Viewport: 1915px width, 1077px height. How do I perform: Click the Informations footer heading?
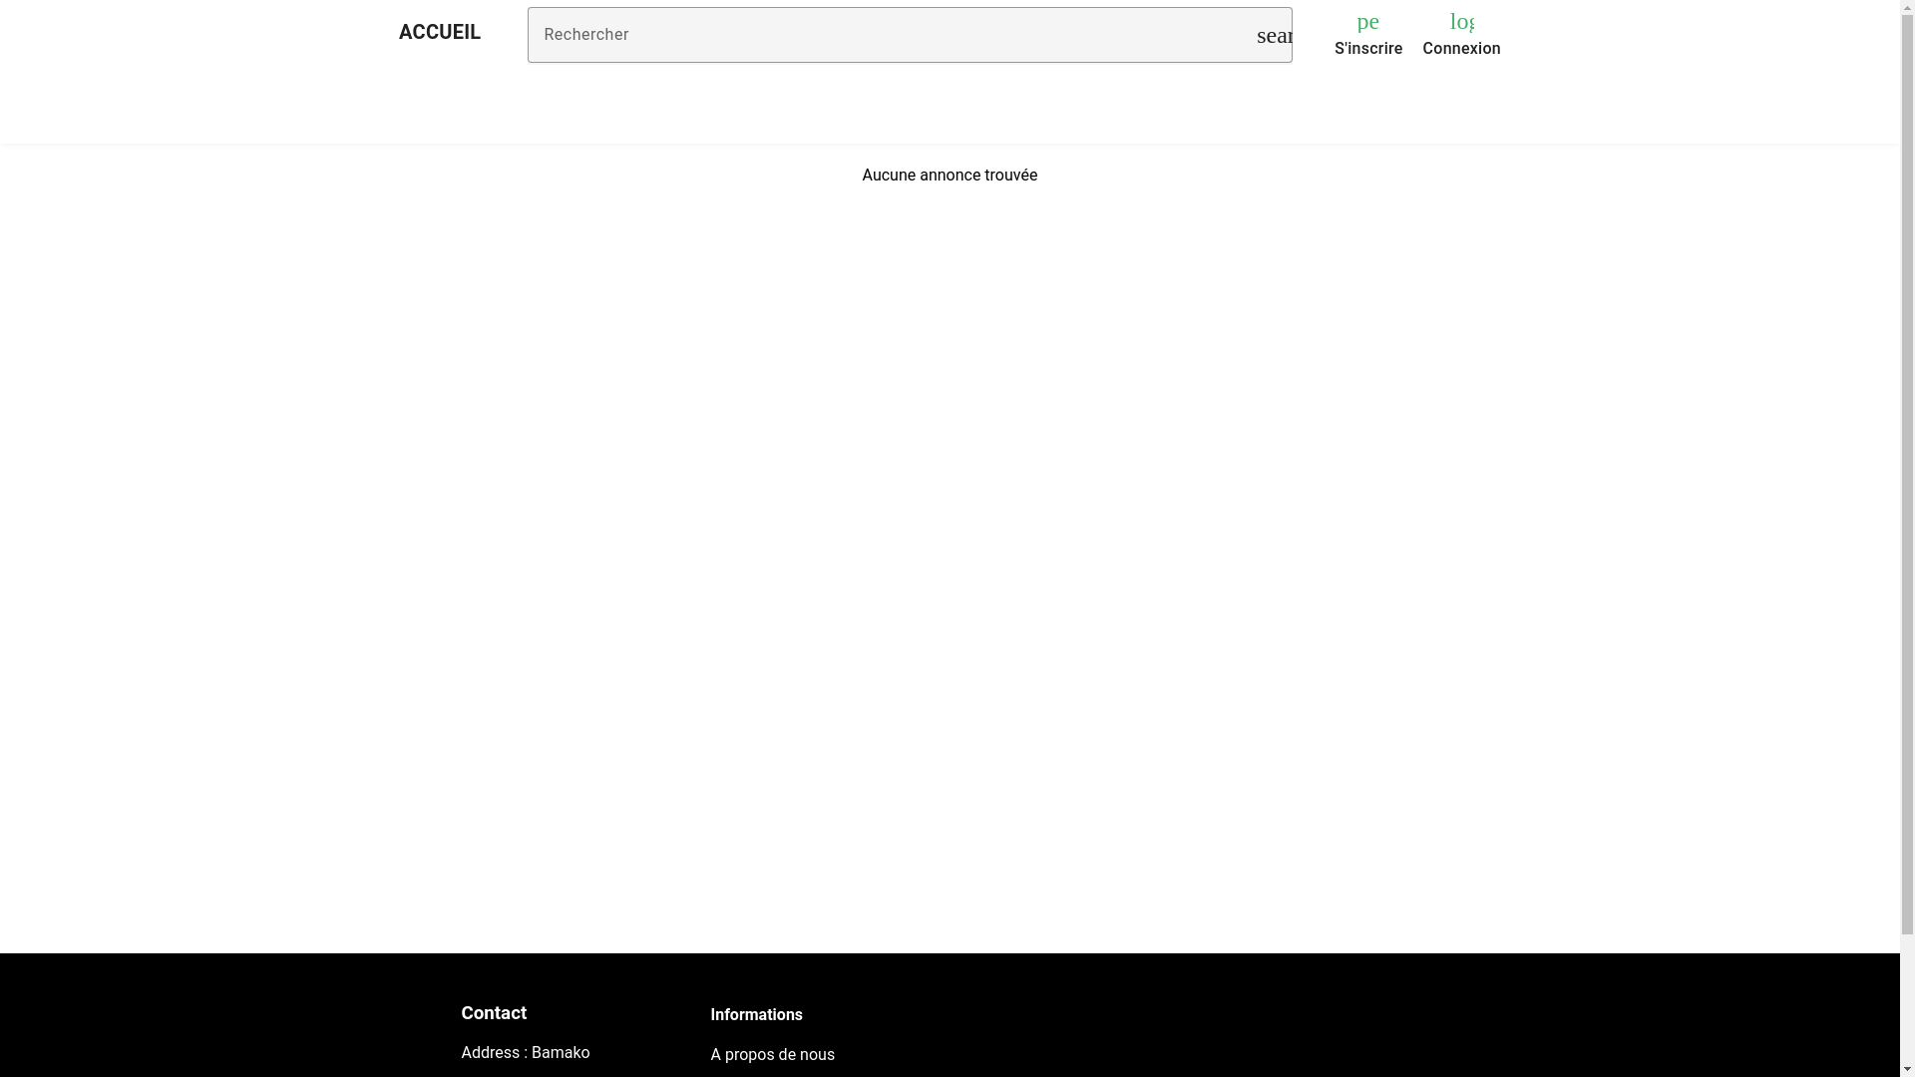pyautogui.click(x=756, y=1015)
